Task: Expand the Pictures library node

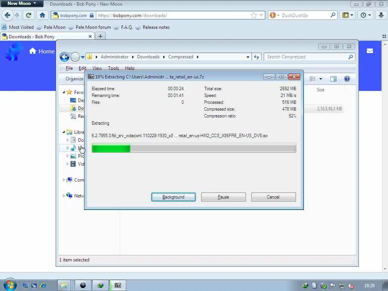Action: (x=67, y=156)
